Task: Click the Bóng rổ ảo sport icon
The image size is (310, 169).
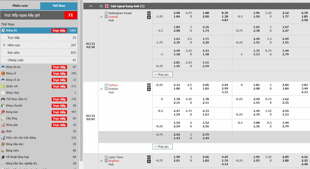Action: 3,80
